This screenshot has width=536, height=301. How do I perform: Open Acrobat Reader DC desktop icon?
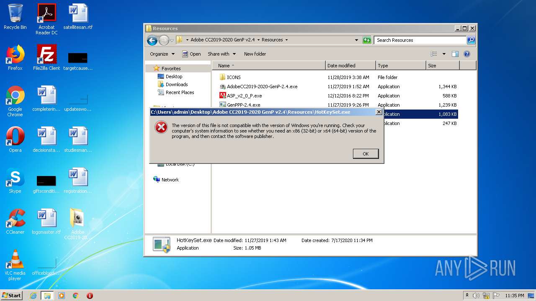click(x=46, y=19)
